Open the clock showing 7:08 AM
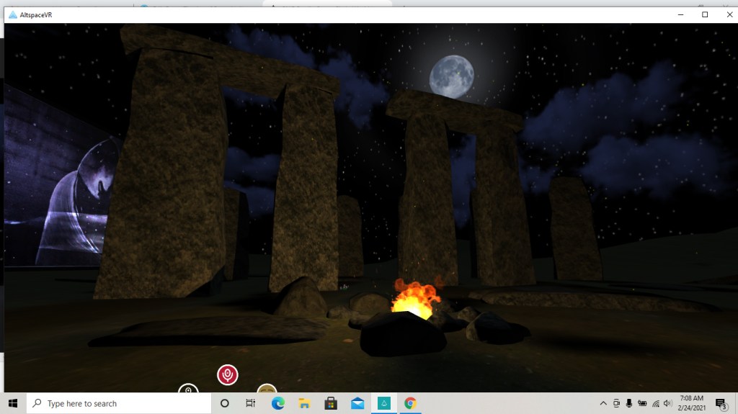738x414 pixels. 691,403
